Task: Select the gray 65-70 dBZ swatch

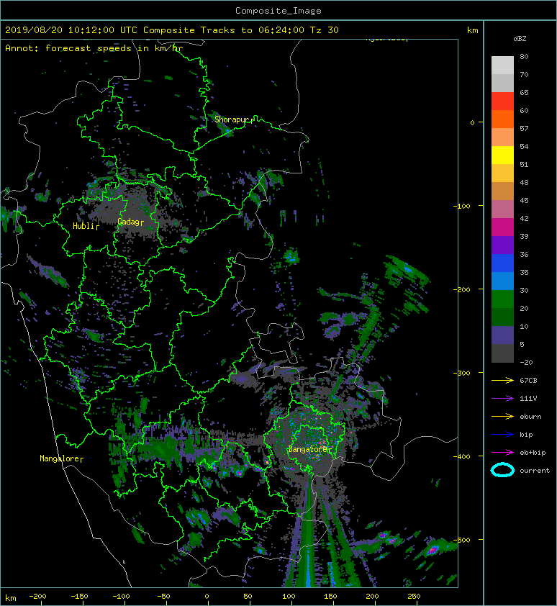Action: (502, 83)
